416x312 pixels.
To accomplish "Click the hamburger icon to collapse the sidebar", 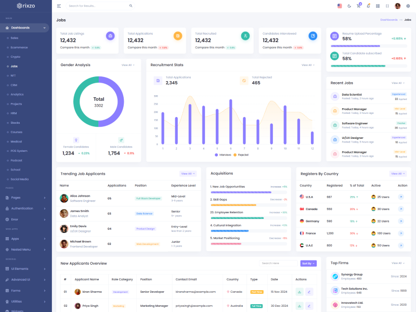I will pyautogui.click(x=59, y=6).
